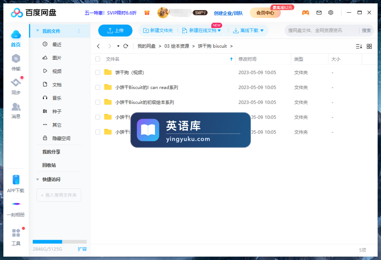Check the box for 小饼干Biscuit的I can read系列
Image resolution: width=381 pixels, height=260 pixels.
[98, 87]
